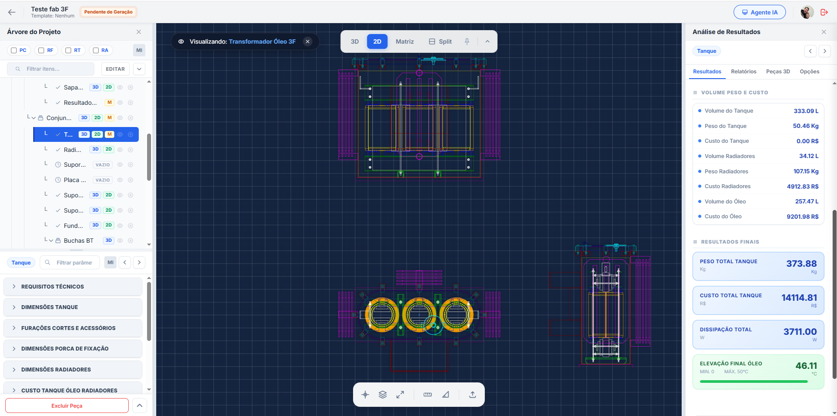Viewport: 837px width, 416px height.
Task: Toggle visibility of Resultado... row
Action: tap(120, 103)
